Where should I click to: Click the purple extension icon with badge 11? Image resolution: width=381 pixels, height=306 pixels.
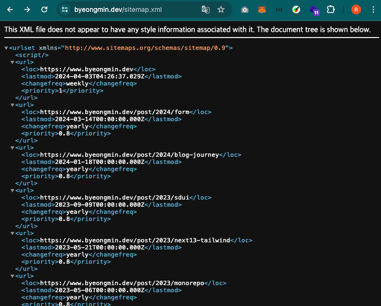(314, 10)
